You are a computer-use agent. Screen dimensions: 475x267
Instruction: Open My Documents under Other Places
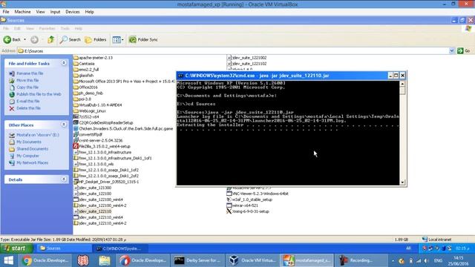point(29,142)
